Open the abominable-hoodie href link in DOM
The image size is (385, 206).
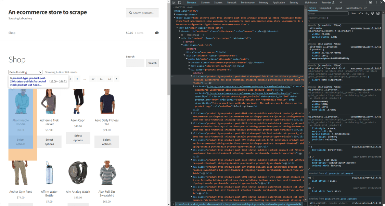249,87
